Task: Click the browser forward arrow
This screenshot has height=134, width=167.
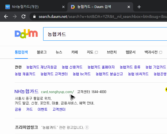Action: [15, 16]
